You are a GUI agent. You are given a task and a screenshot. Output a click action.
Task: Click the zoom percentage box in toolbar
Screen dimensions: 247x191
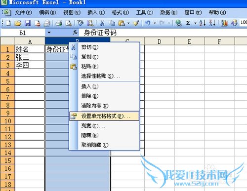(x=244, y=23)
